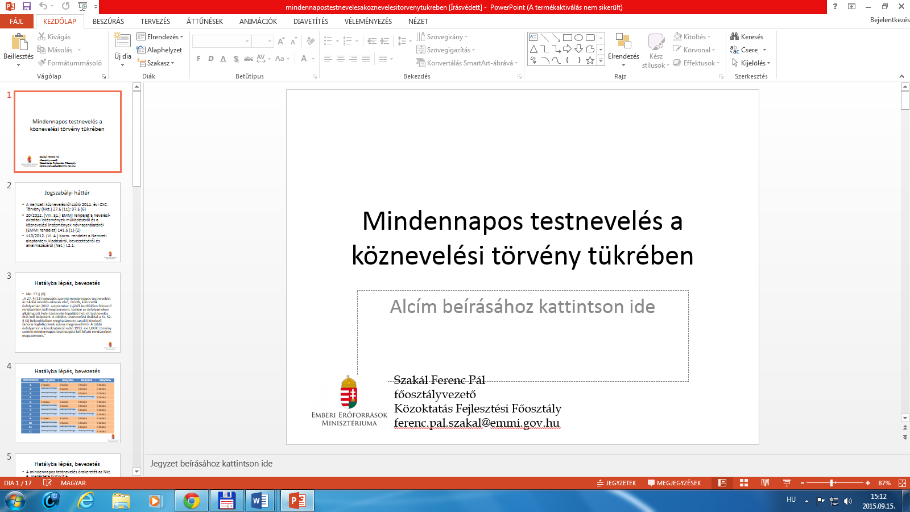
Task: Open the Vágólap clipboard dialog launcher
Action: (x=104, y=76)
